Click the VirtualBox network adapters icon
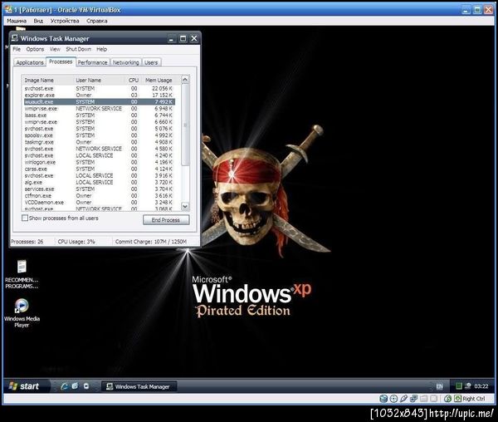Image resolution: width=498 pixels, height=422 pixels. 413,399
